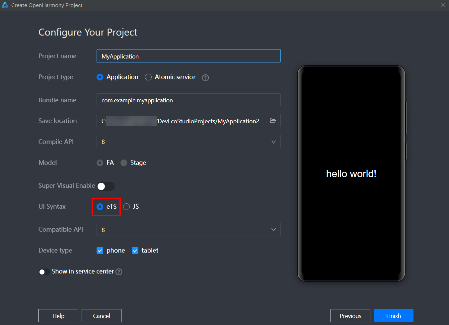Click help icon beside Show in service center

pos(119,272)
